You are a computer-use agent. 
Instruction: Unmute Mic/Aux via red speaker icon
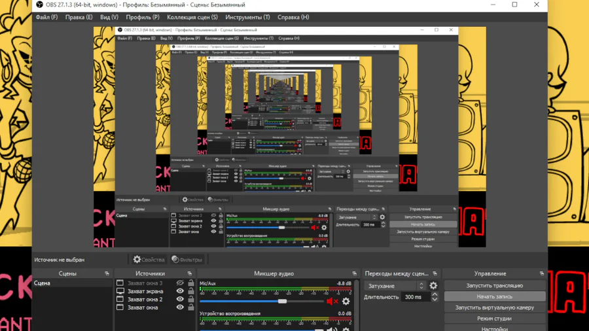(332, 301)
